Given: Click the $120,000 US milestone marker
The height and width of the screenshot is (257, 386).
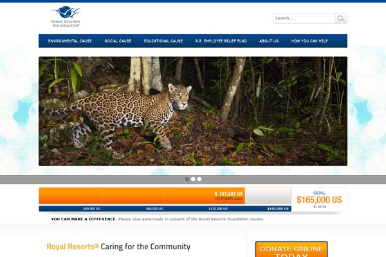Looking at the screenshot, I should [218, 209].
